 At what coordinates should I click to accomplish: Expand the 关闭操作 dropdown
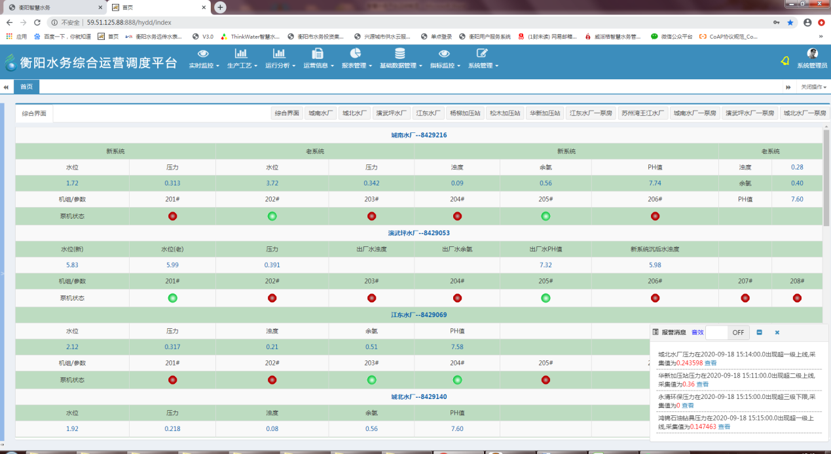pyautogui.click(x=813, y=87)
